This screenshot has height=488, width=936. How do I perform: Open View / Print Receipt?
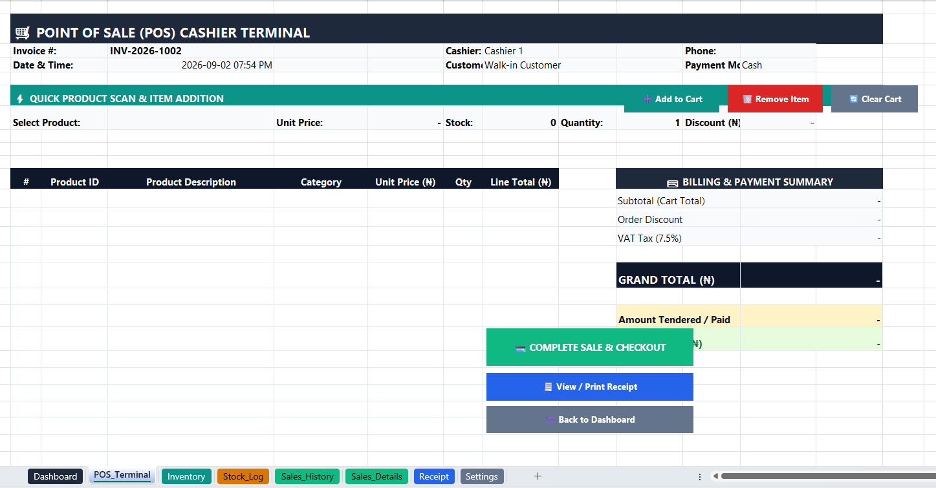coord(590,387)
